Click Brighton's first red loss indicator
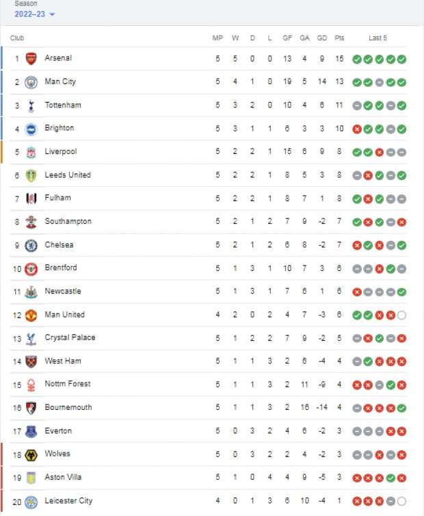Image resolution: width=424 pixels, height=516 pixels. (x=357, y=129)
